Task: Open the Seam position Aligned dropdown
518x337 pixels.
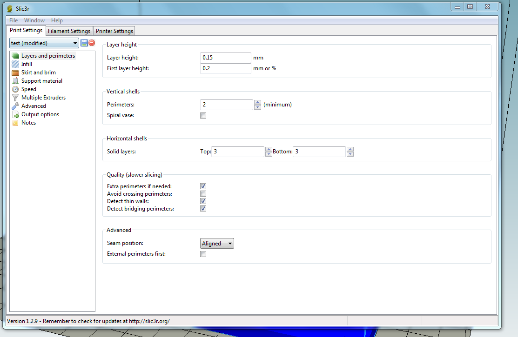Action: coord(217,244)
